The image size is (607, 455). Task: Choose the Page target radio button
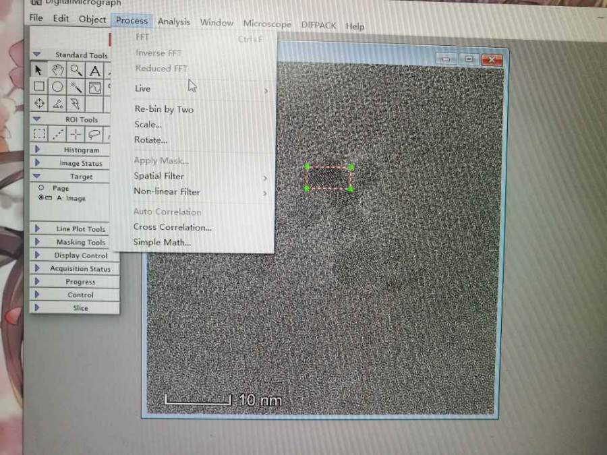coord(42,188)
